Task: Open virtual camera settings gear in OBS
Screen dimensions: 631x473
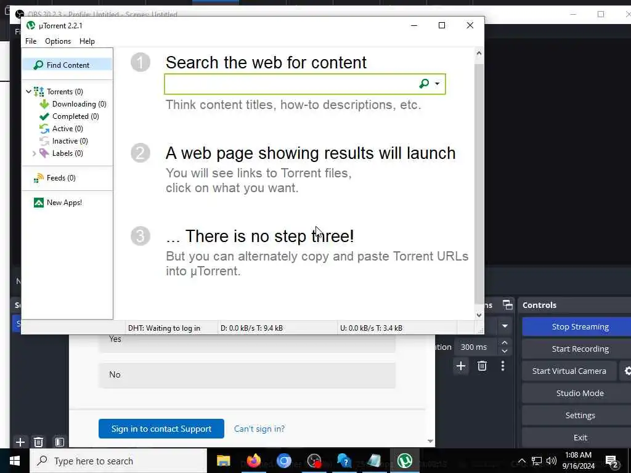Action: click(x=627, y=371)
